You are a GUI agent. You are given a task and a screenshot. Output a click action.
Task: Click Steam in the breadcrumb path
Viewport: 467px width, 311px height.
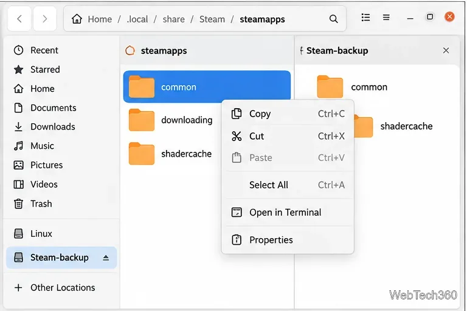pyautogui.click(x=212, y=19)
